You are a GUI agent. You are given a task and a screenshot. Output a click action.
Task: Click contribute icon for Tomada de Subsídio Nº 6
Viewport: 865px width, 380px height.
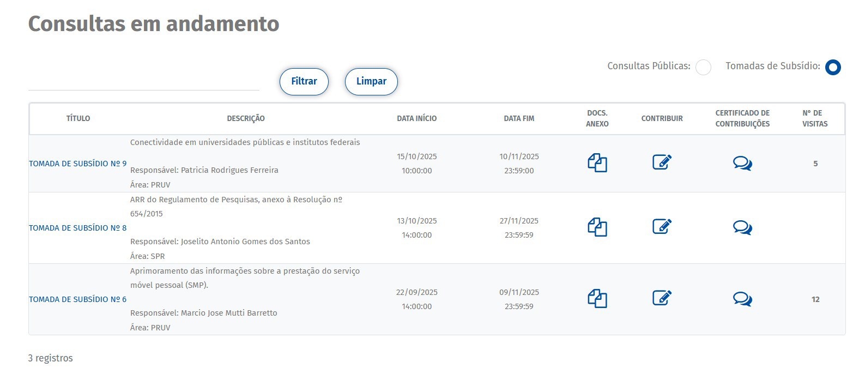coord(662,298)
